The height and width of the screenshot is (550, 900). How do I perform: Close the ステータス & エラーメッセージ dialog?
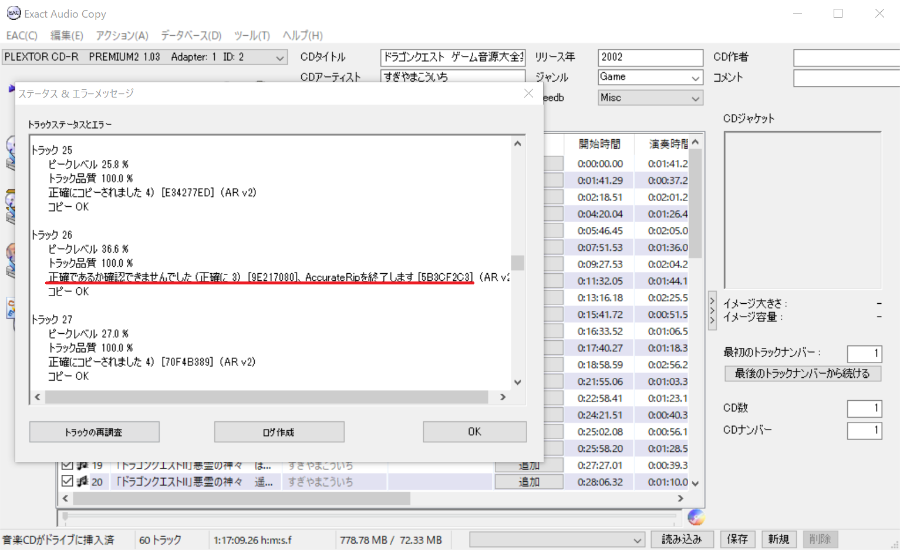coord(528,93)
